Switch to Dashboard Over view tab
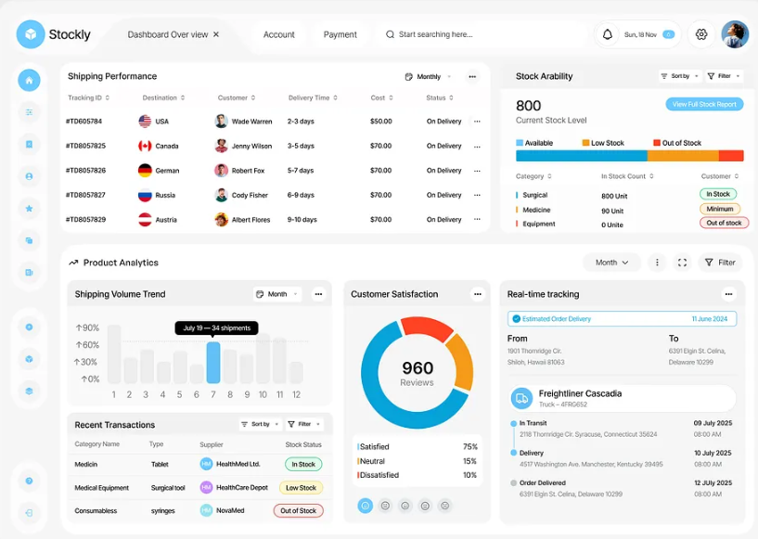This screenshot has height=539, width=758. tap(168, 34)
